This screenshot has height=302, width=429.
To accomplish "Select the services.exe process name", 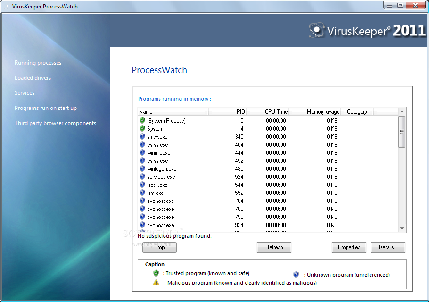I will click(x=161, y=177).
